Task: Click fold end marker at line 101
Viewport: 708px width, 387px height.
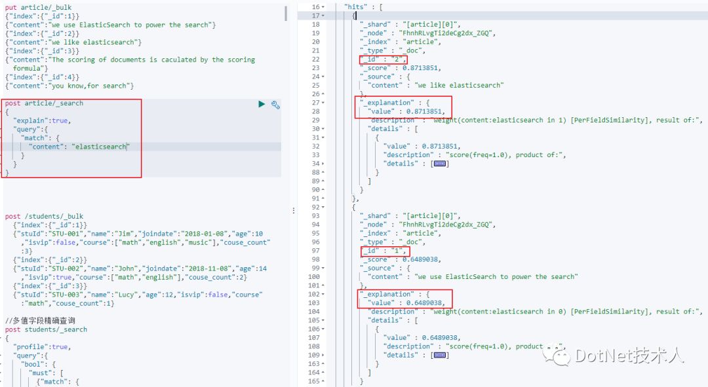Action: coord(323,286)
